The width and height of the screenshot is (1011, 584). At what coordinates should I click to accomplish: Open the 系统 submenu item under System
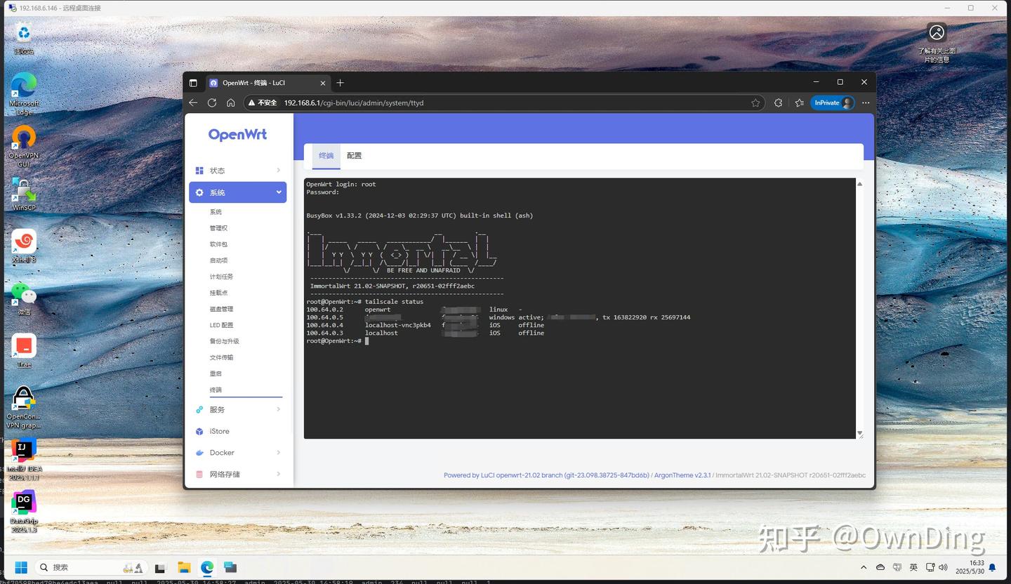coord(216,212)
